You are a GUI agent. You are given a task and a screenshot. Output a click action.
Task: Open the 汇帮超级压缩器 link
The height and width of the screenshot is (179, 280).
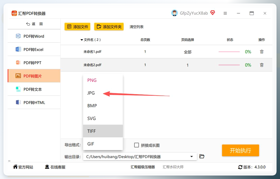143,167
